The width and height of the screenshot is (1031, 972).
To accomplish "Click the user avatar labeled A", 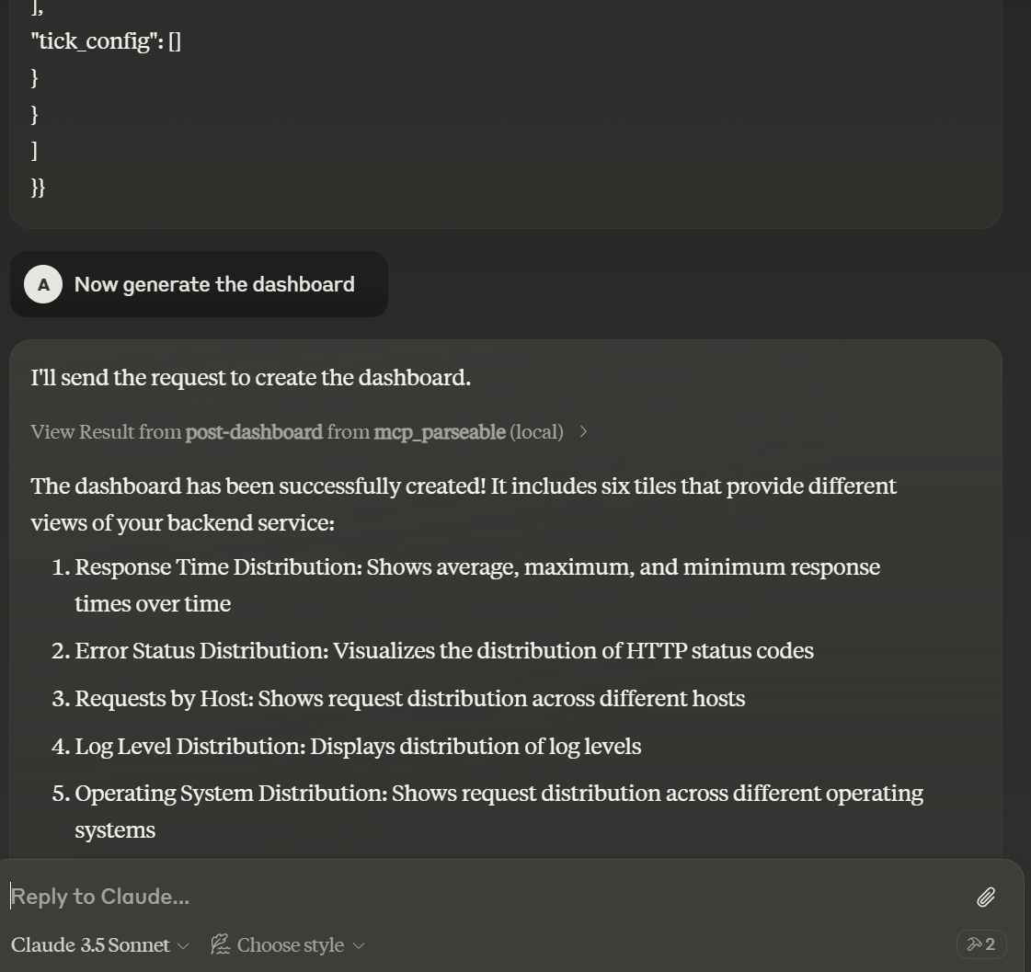I will pos(43,284).
